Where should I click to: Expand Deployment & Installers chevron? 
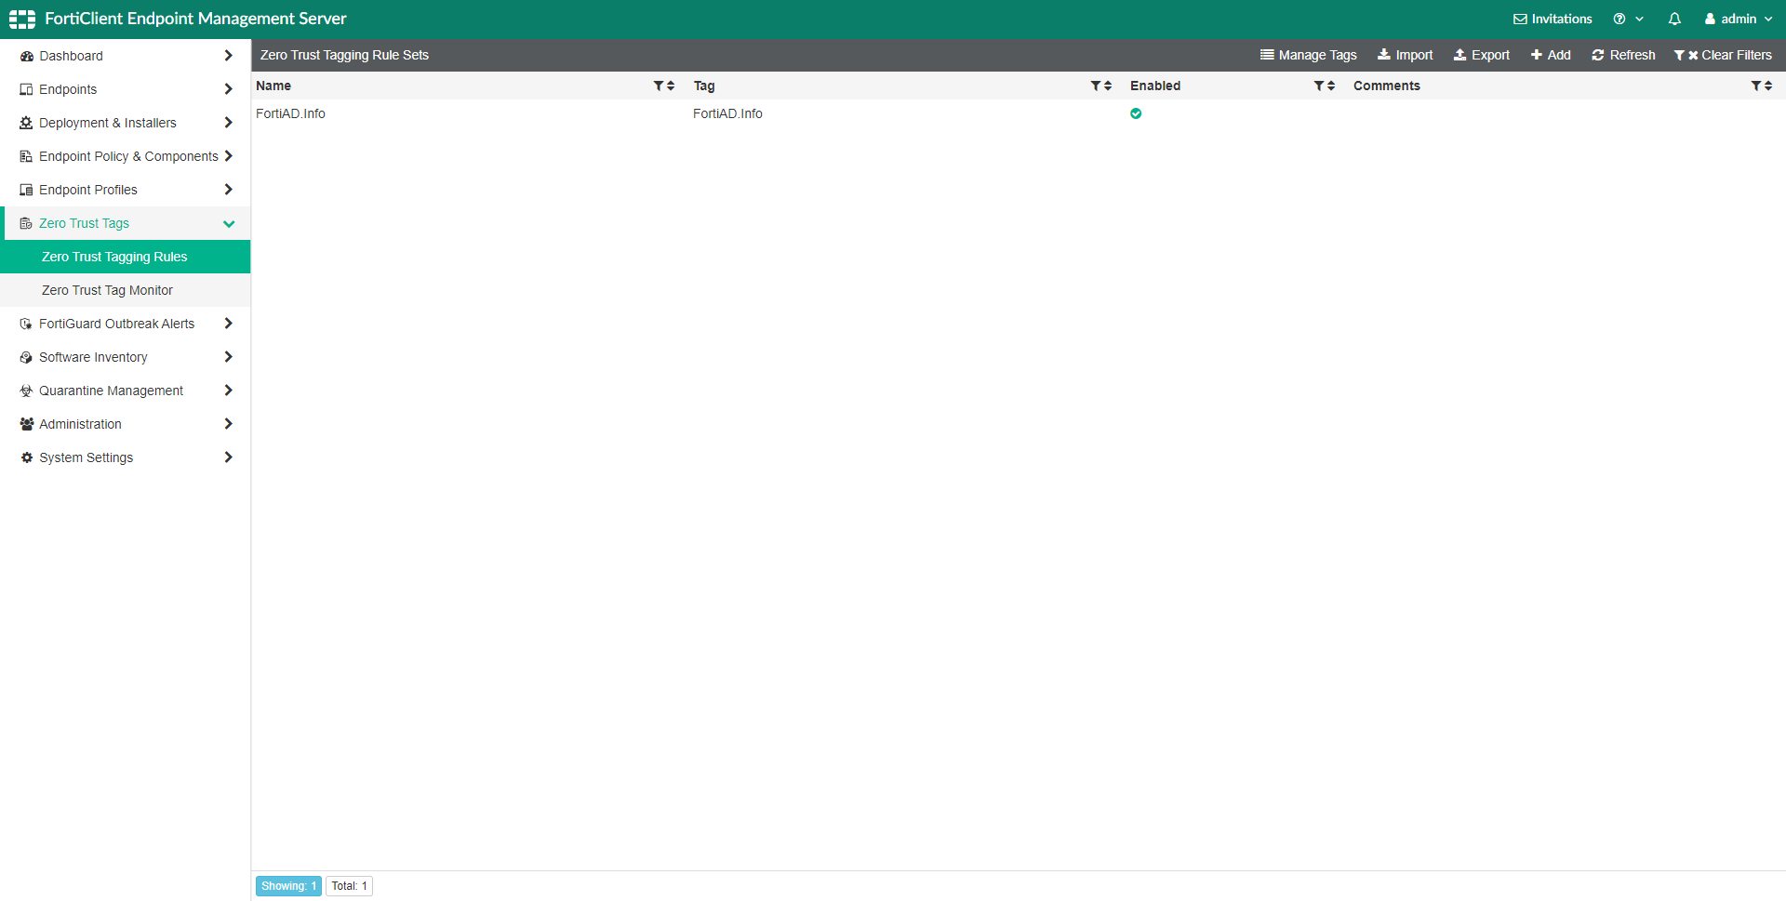coord(229,123)
